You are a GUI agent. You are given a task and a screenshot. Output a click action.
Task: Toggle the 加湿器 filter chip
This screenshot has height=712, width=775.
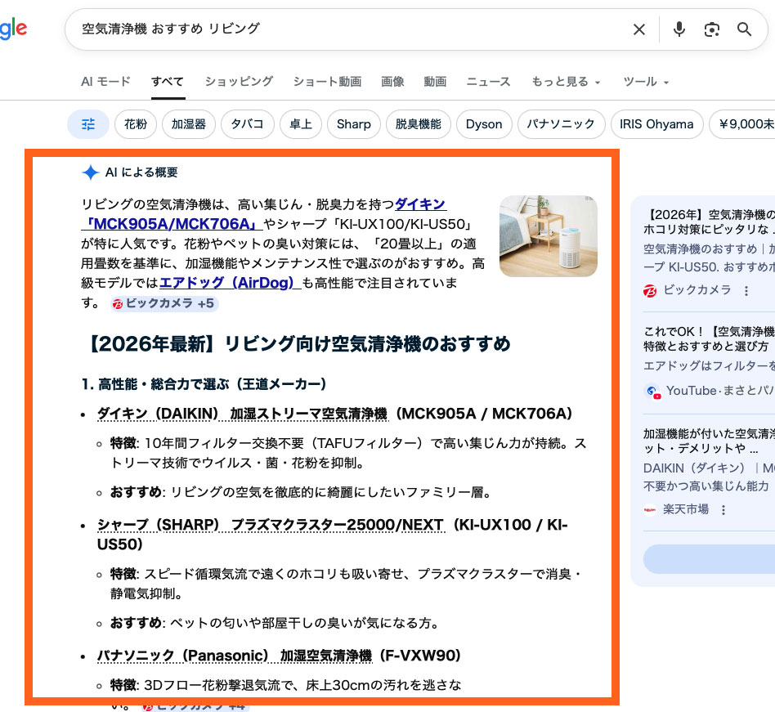(189, 124)
